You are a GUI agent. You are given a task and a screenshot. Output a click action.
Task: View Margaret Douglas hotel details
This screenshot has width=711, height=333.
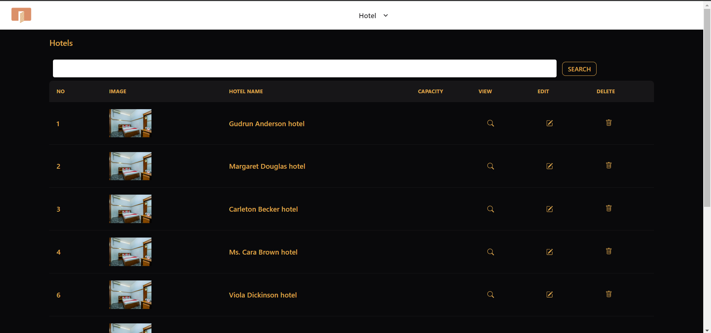490,166
